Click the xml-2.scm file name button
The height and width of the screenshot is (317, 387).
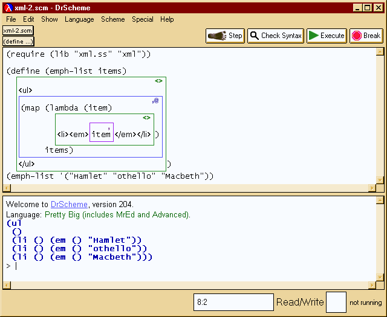pos(18,31)
